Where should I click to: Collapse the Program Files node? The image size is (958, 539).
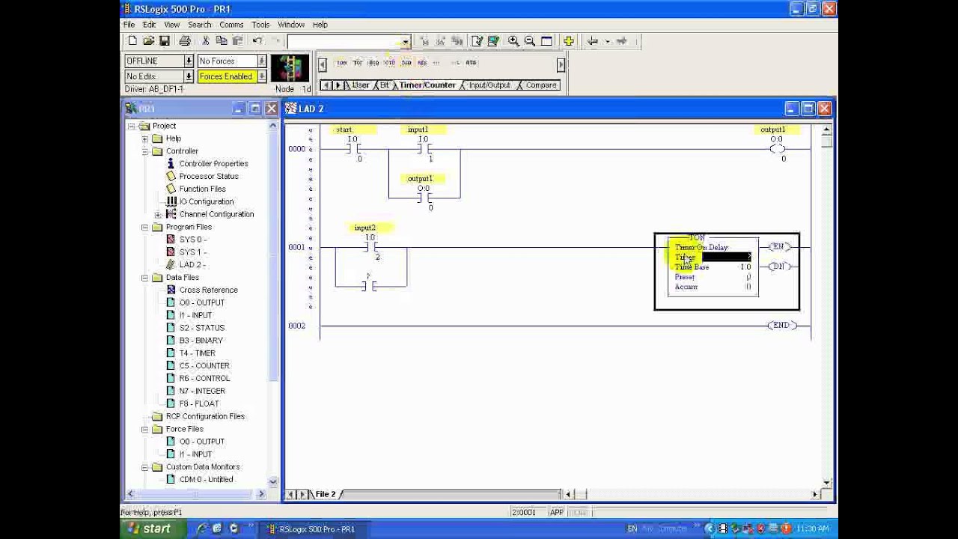(x=145, y=227)
